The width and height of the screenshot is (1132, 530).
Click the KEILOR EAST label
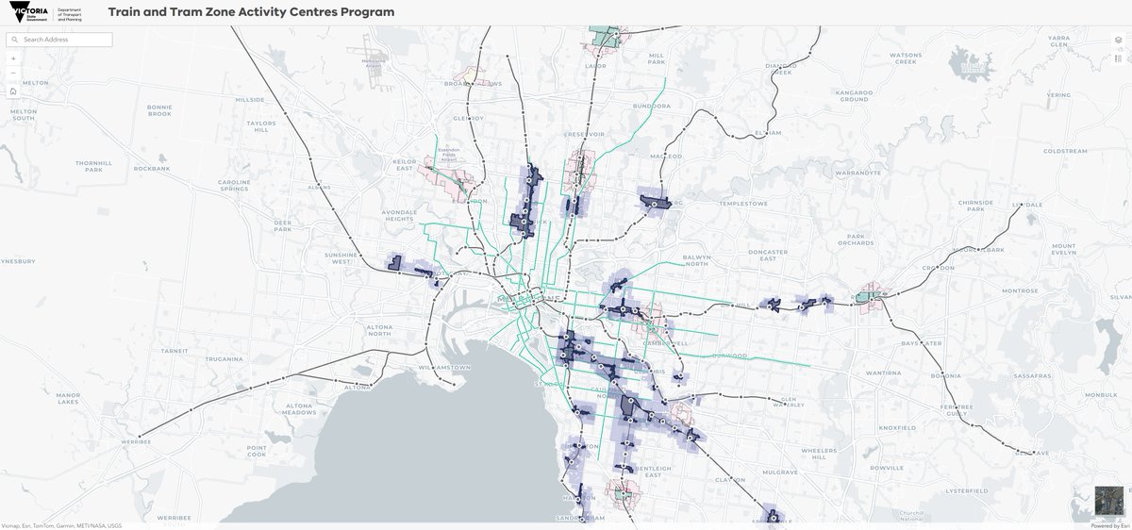[x=406, y=166]
